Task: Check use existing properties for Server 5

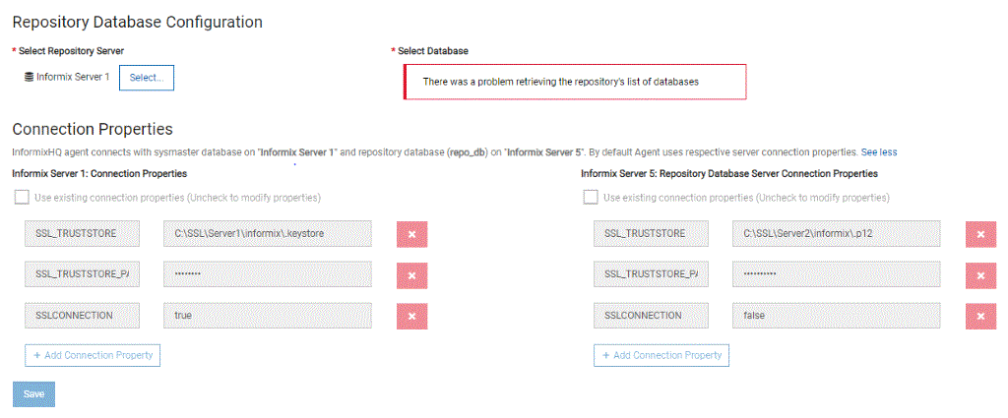Action: coord(591,198)
